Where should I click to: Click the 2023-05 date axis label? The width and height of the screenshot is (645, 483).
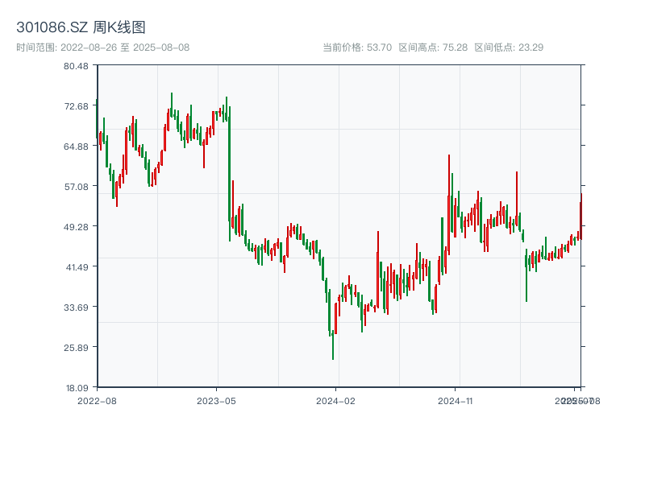pos(216,400)
